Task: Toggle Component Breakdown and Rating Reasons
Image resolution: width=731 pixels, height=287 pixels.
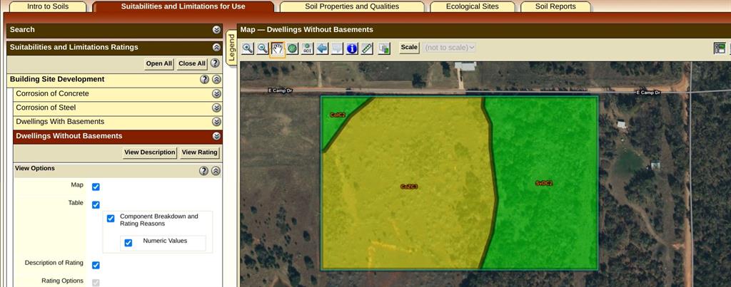Action: (x=111, y=218)
